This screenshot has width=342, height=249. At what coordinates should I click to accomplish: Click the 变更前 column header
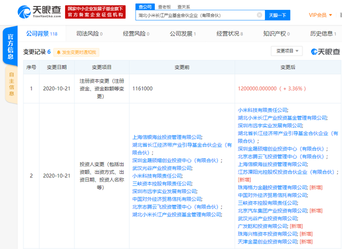(182, 67)
